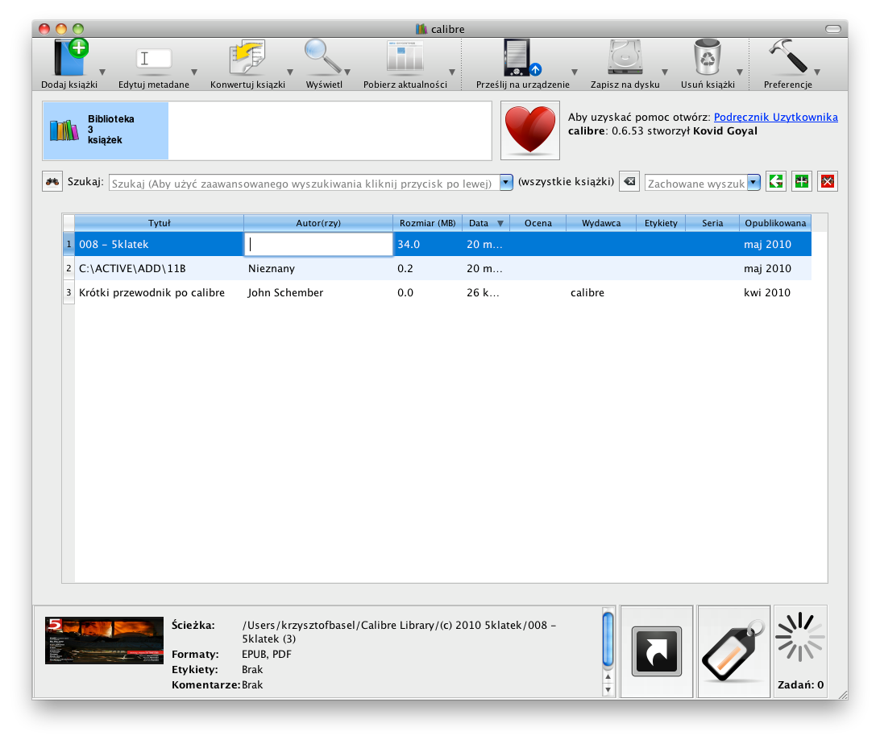Expand Edytuj metadane dropdown arrow

(x=194, y=72)
